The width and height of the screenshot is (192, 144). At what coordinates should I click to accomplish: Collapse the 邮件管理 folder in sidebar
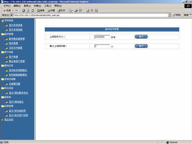(7, 34)
